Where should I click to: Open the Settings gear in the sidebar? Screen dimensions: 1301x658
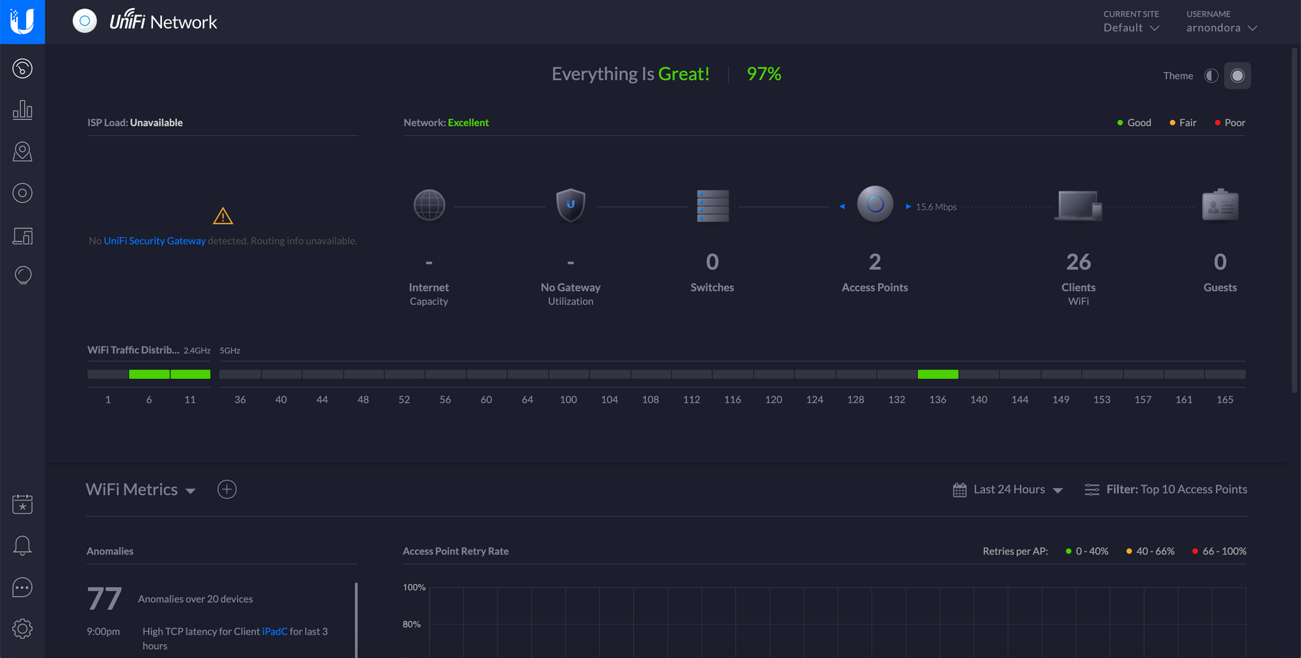point(22,629)
